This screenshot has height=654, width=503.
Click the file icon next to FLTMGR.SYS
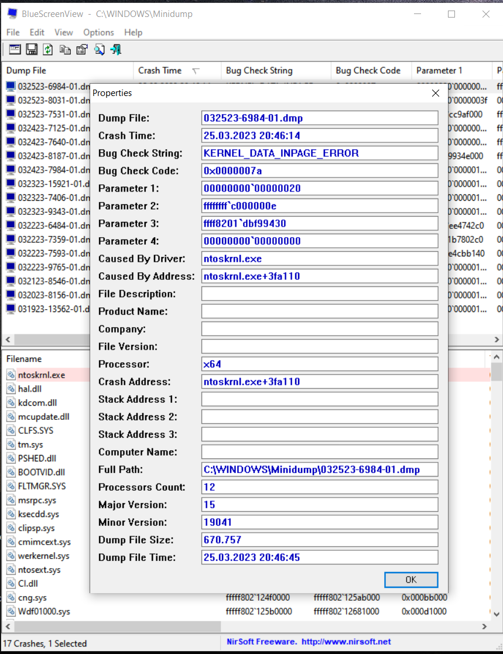[x=11, y=486]
